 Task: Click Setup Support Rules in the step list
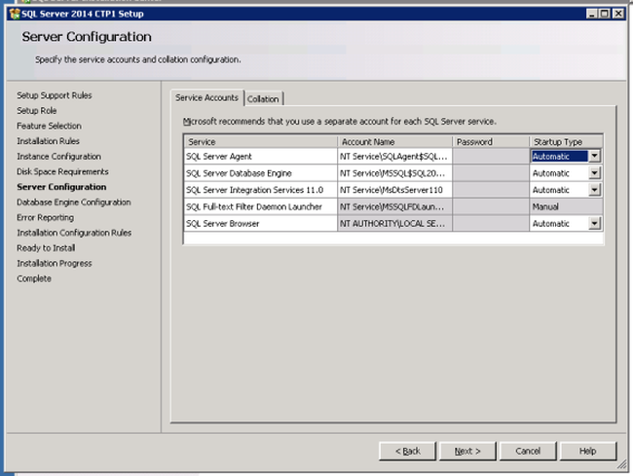coord(55,95)
